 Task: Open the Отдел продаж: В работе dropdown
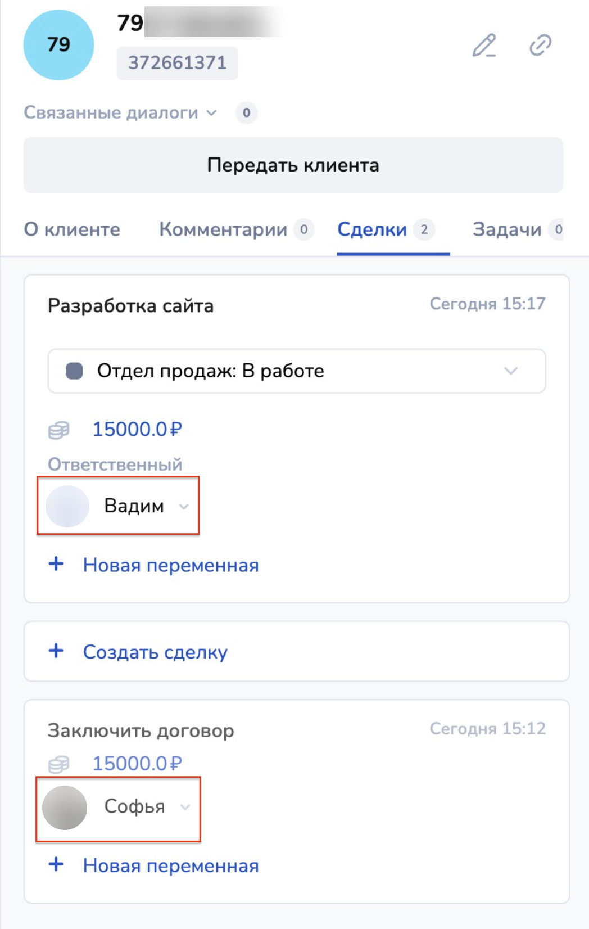coord(296,371)
